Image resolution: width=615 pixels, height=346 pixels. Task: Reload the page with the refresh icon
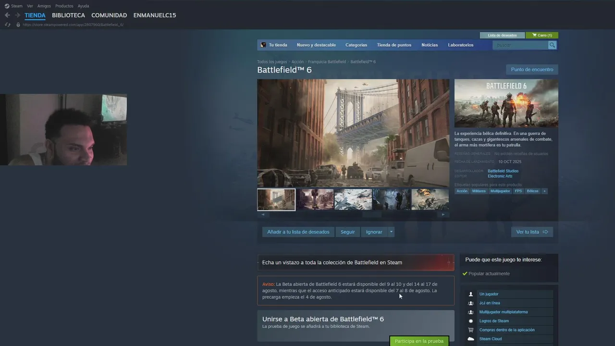pos(8,25)
